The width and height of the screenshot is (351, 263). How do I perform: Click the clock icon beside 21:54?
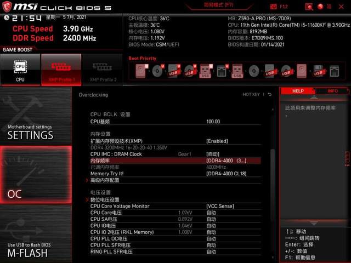pos(7,18)
